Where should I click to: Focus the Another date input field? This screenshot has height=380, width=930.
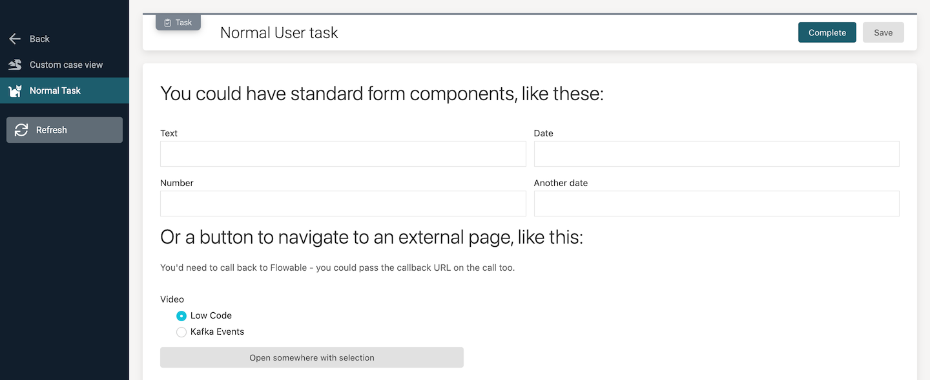716,204
